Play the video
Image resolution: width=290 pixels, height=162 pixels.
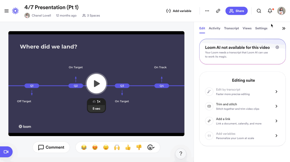[x=96, y=84]
